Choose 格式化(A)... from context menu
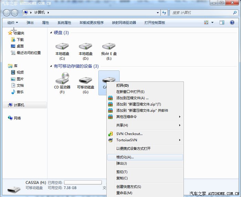241x197 pixels. pos(125,157)
